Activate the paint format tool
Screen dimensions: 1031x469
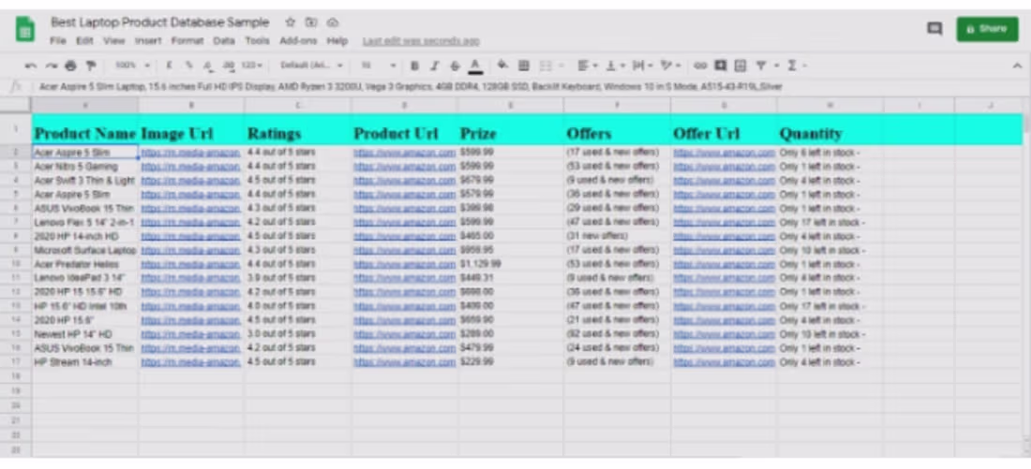point(91,66)
